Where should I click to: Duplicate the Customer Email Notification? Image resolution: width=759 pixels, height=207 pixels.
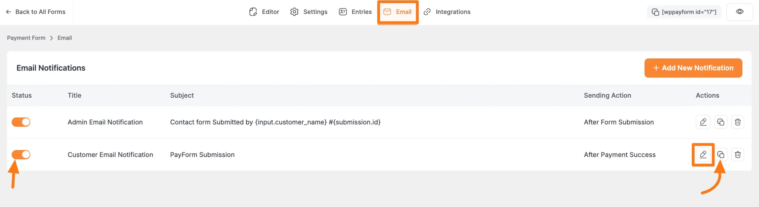pyautogui.click(x=721, y=155)
